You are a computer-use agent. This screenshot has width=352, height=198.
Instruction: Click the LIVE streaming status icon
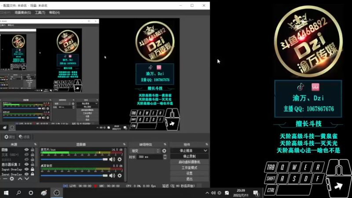click(x=65, y=186)
